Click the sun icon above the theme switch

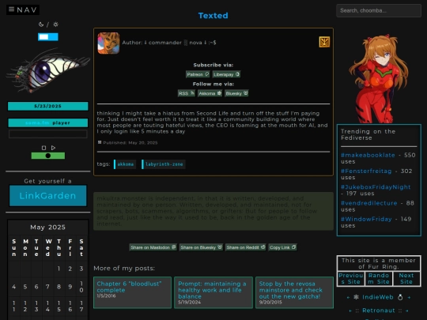pyautogui.click(x=55, y=24)
